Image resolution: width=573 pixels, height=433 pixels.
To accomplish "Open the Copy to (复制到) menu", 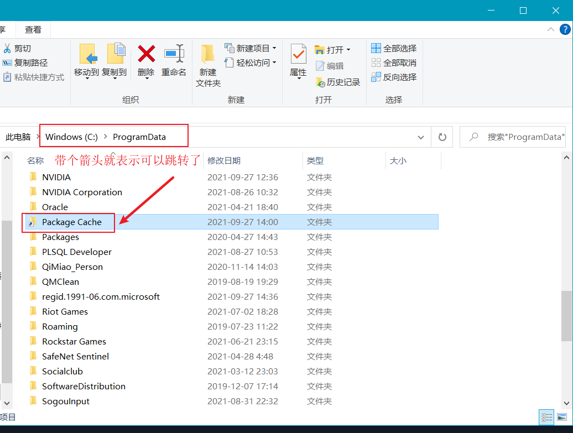I will (x=114, y=61).
